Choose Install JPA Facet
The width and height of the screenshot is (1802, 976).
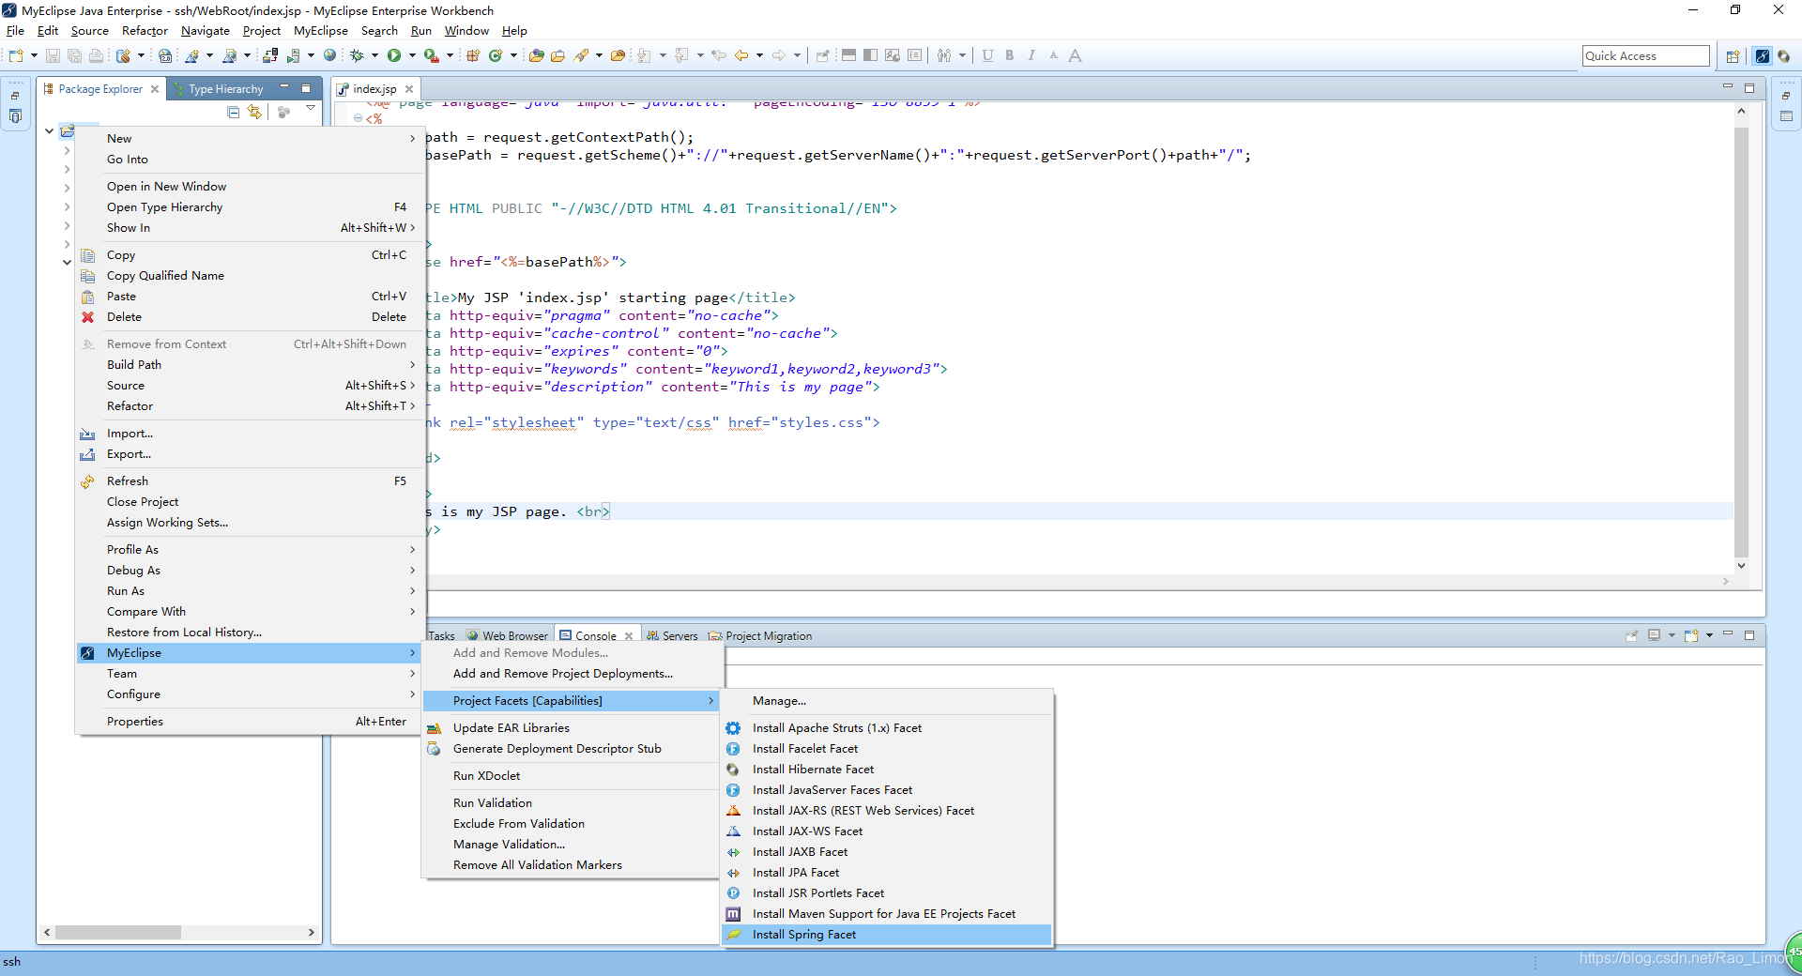tap(886, 872)
